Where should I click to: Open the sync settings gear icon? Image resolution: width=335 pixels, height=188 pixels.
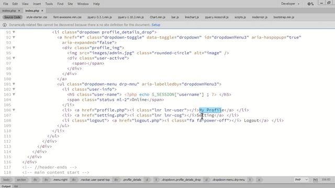tap(310, 4)
